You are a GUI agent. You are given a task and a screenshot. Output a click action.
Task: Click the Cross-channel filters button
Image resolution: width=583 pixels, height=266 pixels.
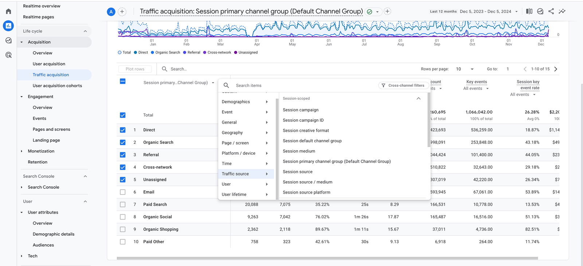pyautogui.click(x=403, y=86)
